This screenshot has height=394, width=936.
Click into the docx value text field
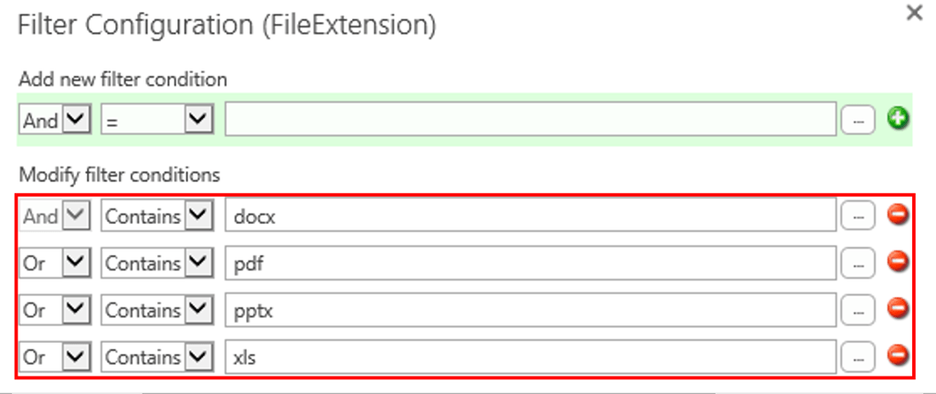[531, 216]
